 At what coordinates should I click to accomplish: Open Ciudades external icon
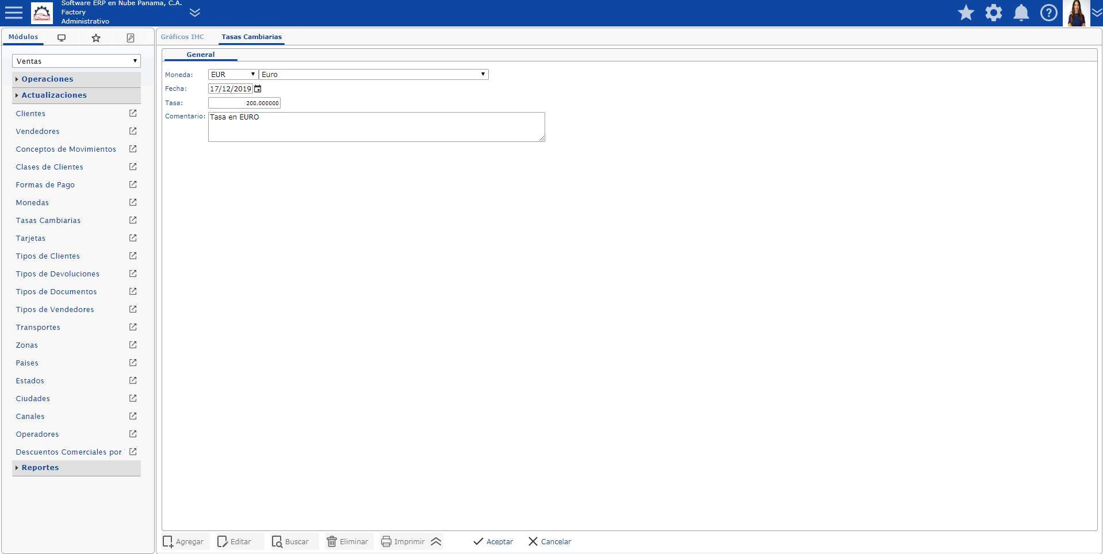(x=133, y=398)
